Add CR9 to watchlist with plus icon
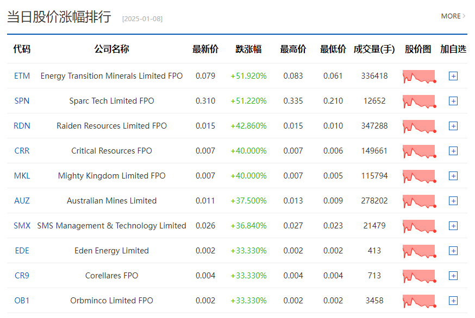The image size is (475, 318). tap(453, 276)
